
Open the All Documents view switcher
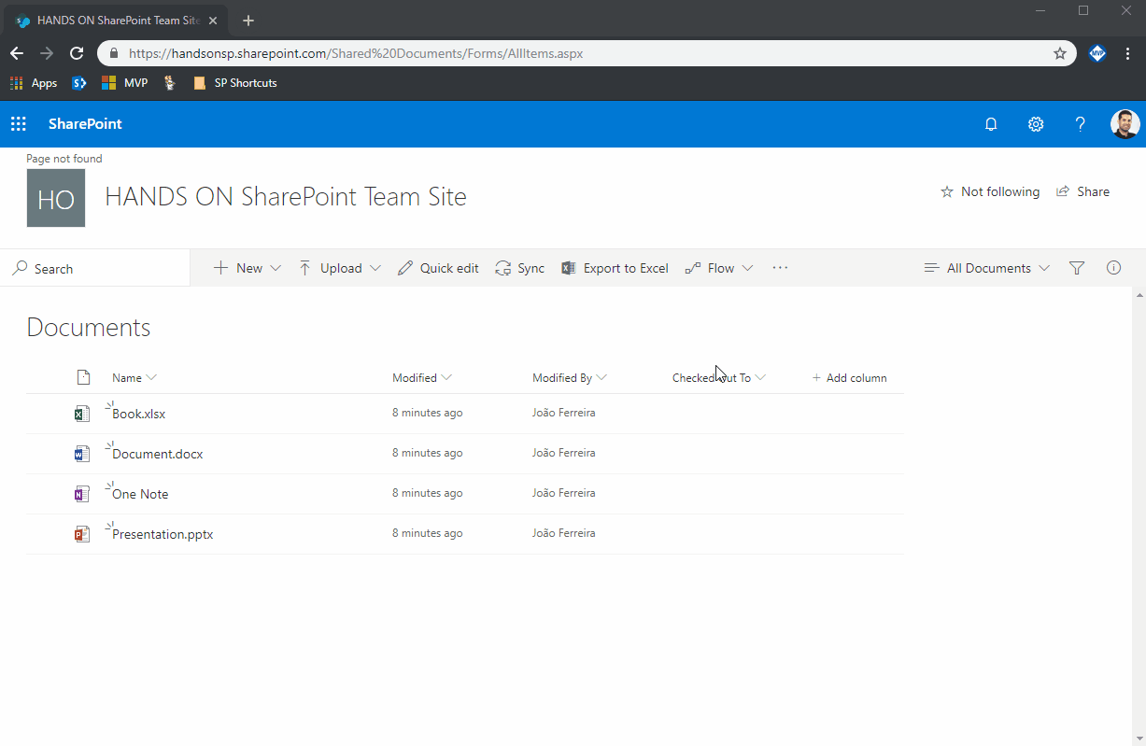tap(987, 268)
